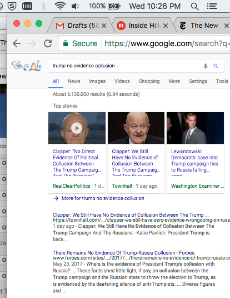
Task: Start voice search with the microphone icon
Action: point(206,66)
